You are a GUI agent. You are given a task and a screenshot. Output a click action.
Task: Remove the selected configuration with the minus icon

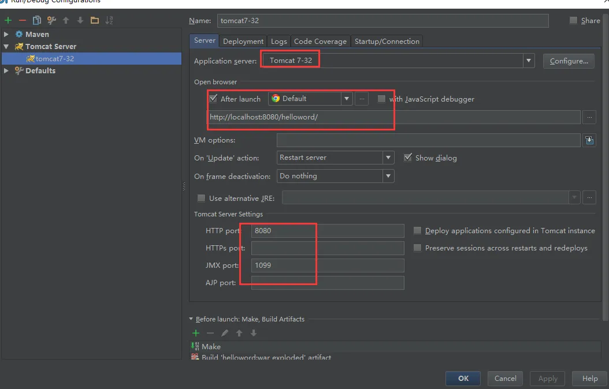(23, 20)
